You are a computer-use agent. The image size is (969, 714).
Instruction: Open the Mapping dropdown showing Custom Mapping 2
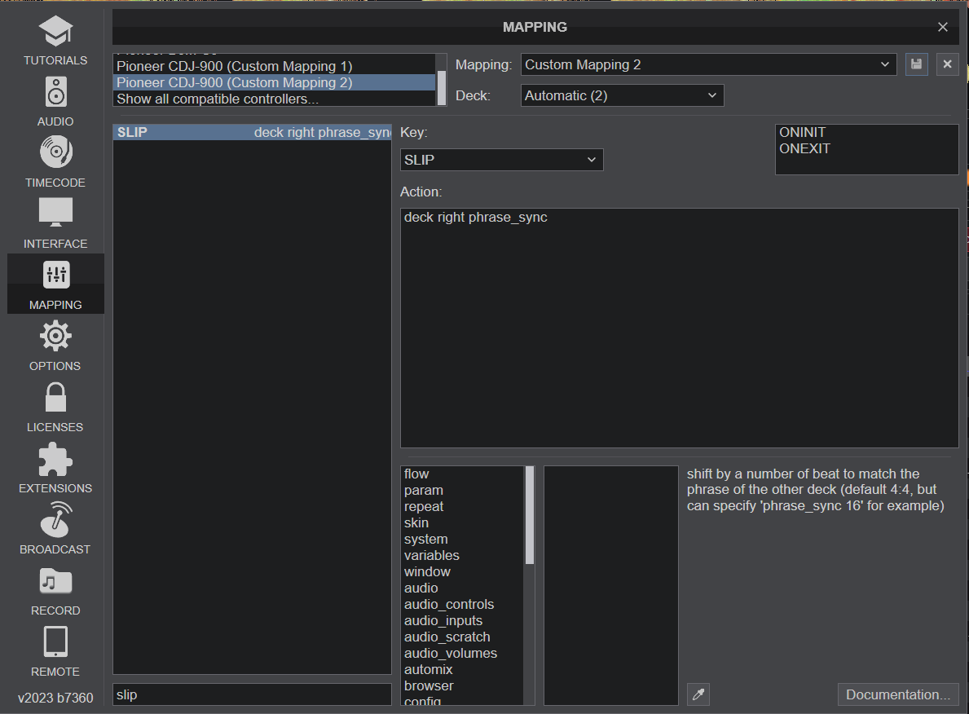point(708,64)
